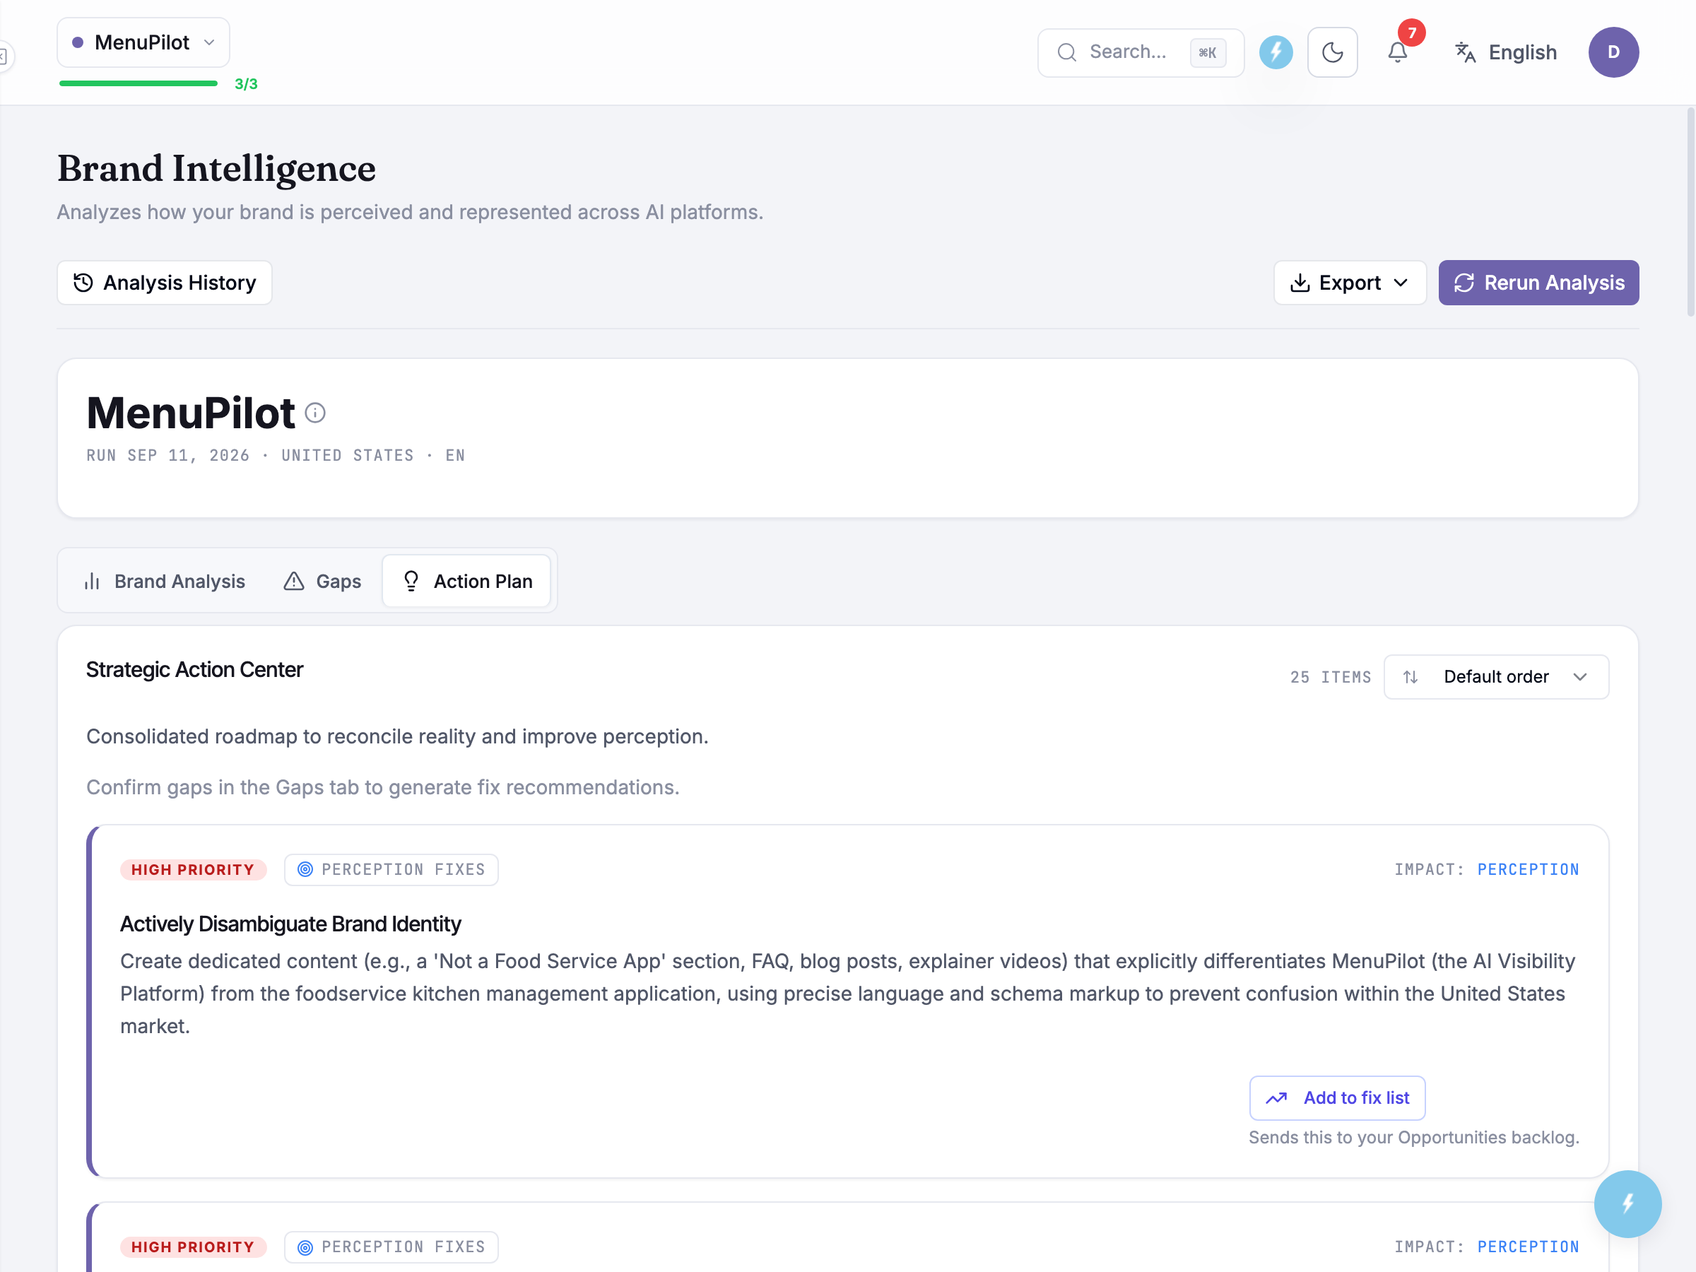
Task: Open the English language selector
Action: point(1506,52)
